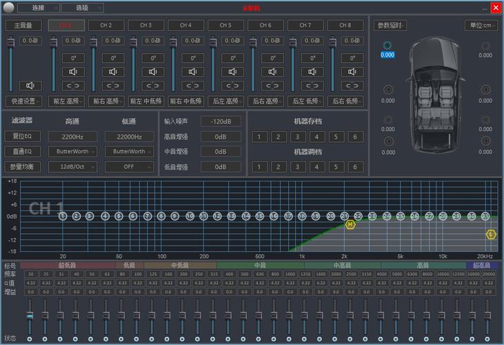
Task: Mute CH 3 with its speaker icon
Action: (152, 72)
